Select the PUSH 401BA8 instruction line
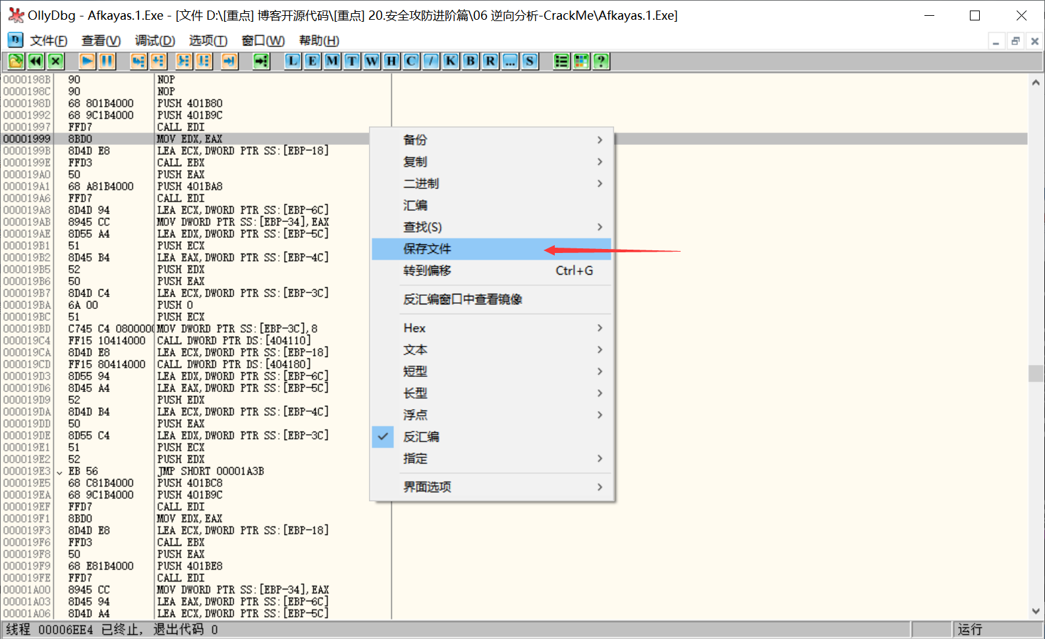The height and width of the screenshot is (639, 1045). point(190,186)
